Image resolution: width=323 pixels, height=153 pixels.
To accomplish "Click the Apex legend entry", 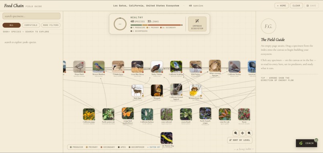I will pyautogui.click(x=122, y=147).
